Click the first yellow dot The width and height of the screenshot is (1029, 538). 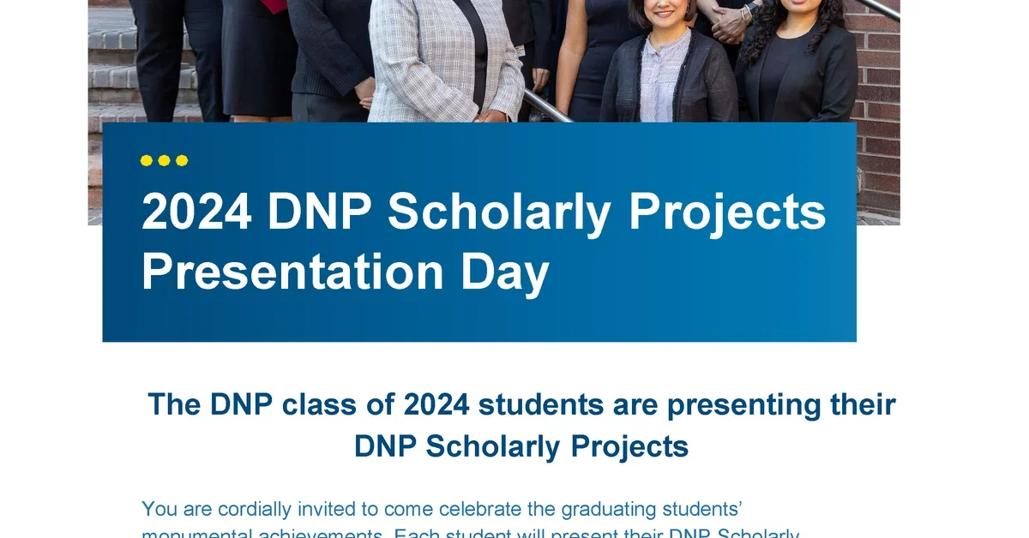click(147, 160)
